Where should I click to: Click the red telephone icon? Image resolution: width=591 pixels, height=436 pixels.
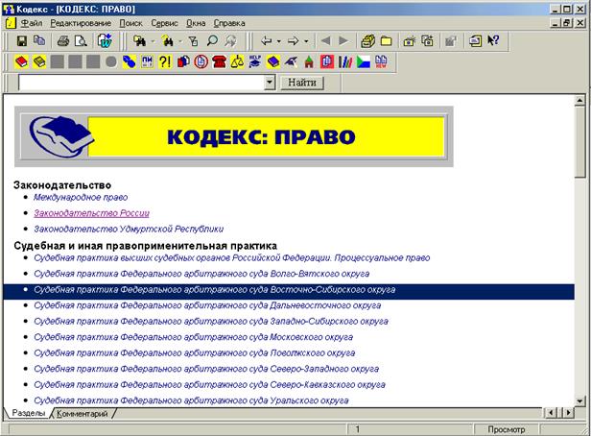219,61
